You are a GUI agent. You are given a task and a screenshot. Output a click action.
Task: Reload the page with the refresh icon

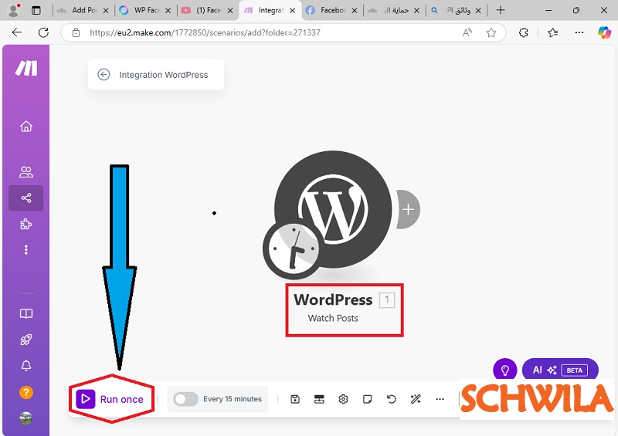coord(43,32)
